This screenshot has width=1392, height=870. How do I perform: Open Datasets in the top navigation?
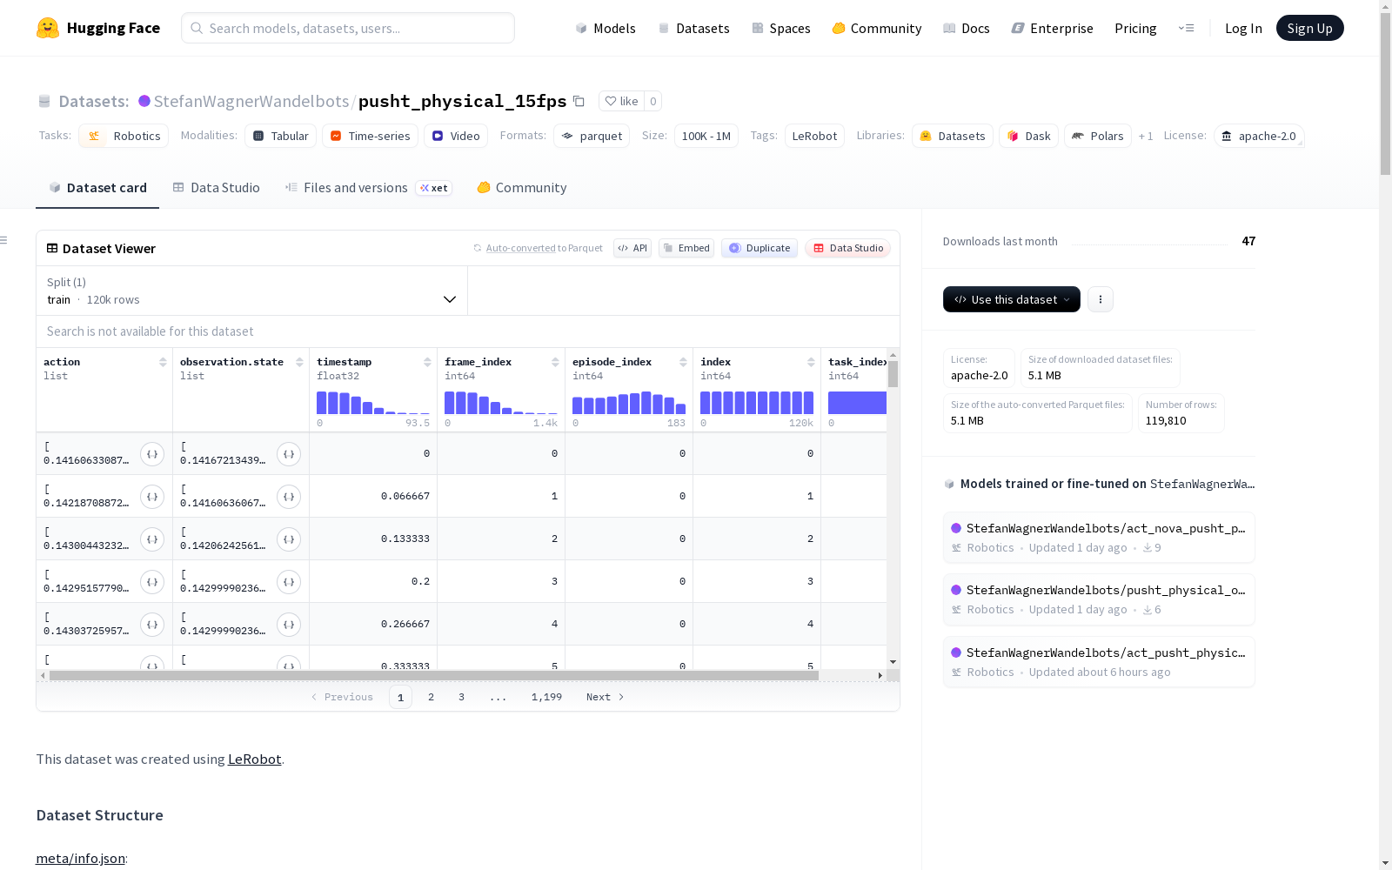point(693,28)
